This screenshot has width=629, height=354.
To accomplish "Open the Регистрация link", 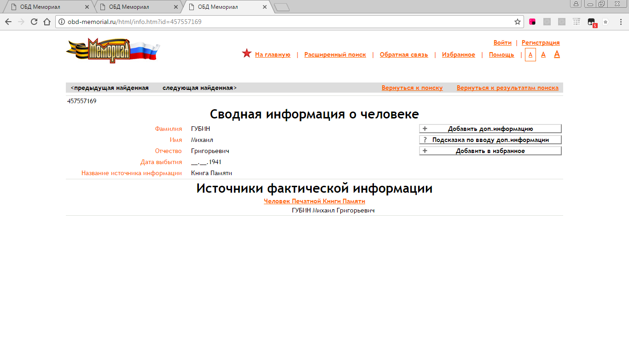I will point(541,42).
